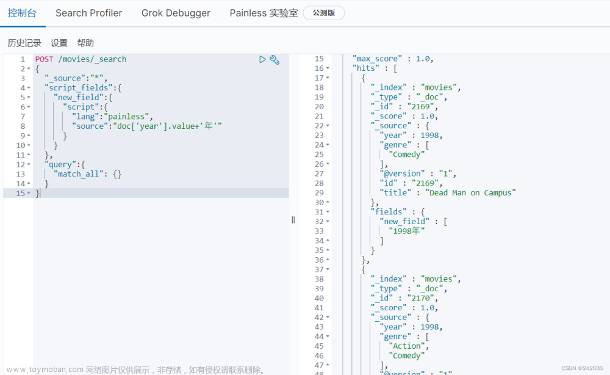
Task: Open 设置 settings
Action: coord(59,43)
